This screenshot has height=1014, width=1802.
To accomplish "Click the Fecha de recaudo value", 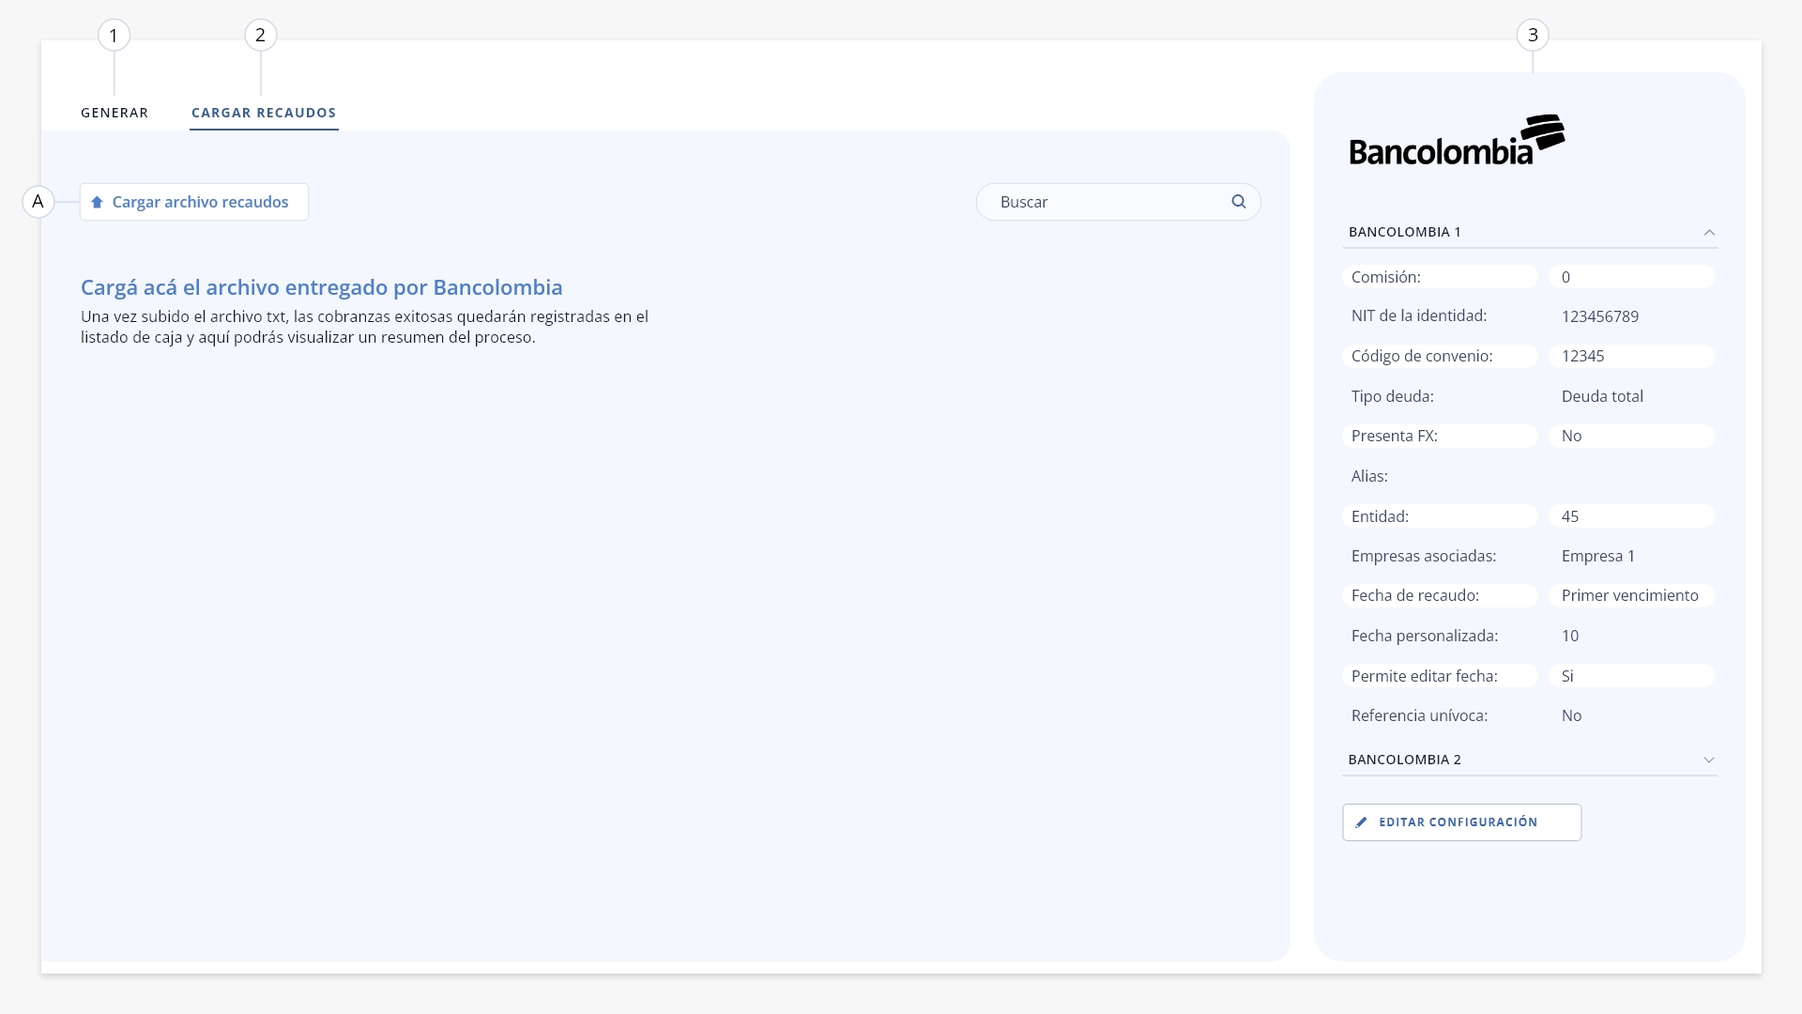I will click(1631, 596).
